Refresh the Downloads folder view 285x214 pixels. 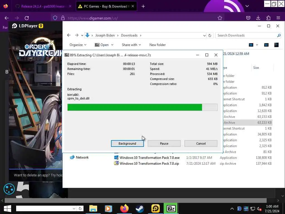coord(210,35)
